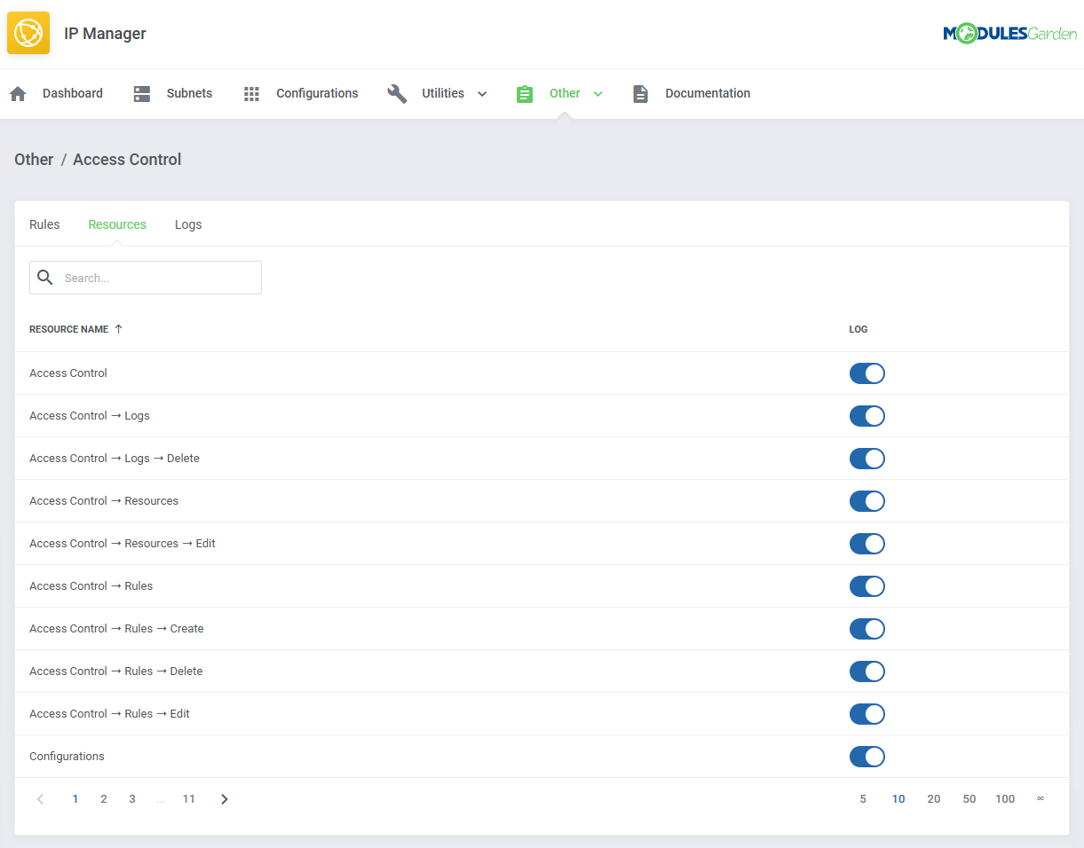Click the Other clipboard icon
The height and width of the screenshot is (848, 1084).
pos(525,94)
